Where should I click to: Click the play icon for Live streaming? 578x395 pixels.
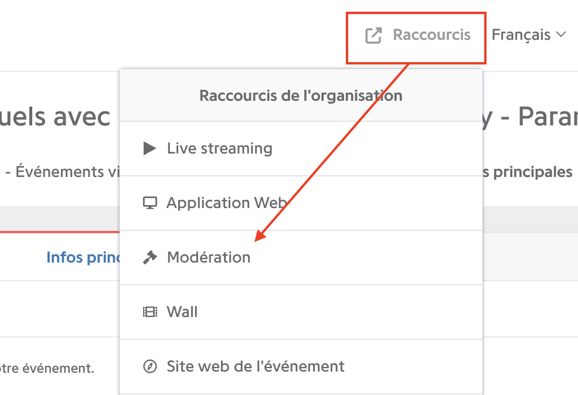(x=149, y=148)
